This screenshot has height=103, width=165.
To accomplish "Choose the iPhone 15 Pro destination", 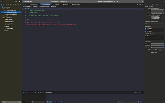I will click(63, 2).
